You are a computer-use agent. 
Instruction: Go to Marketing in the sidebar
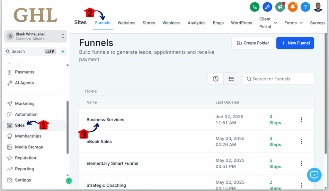coord(21,104)
